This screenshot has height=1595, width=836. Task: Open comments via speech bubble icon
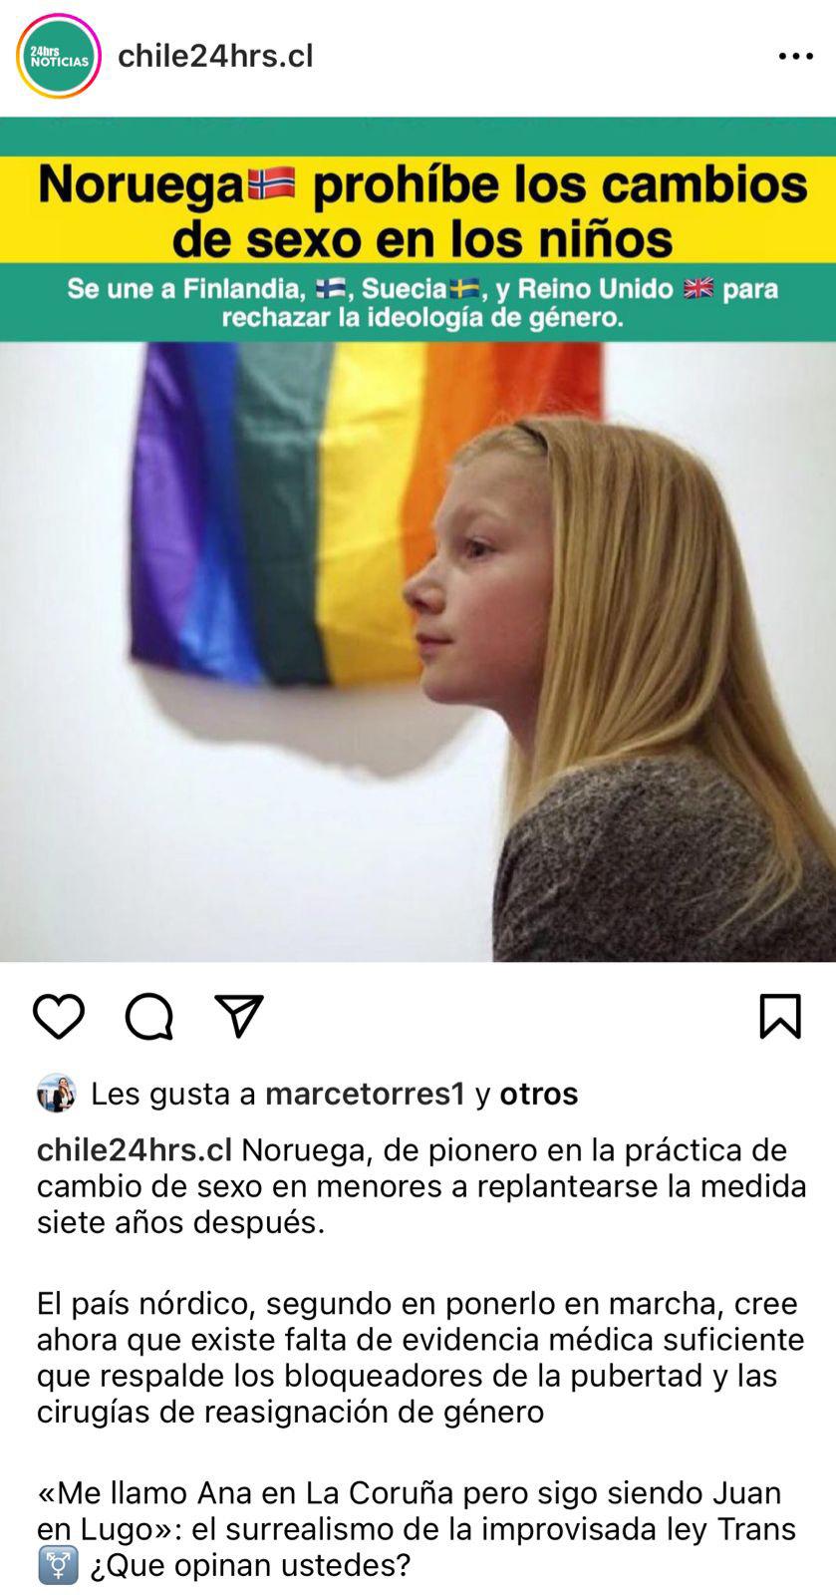coord(149,1017)
